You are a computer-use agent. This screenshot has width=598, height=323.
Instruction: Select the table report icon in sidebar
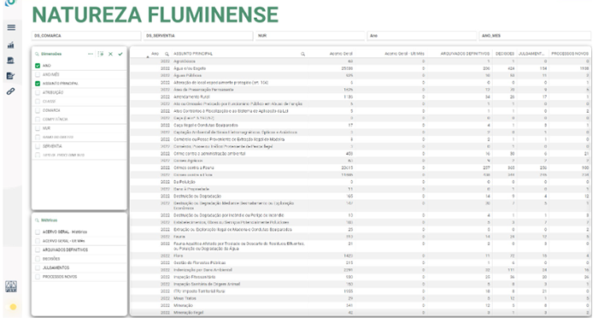pos(10,61)
